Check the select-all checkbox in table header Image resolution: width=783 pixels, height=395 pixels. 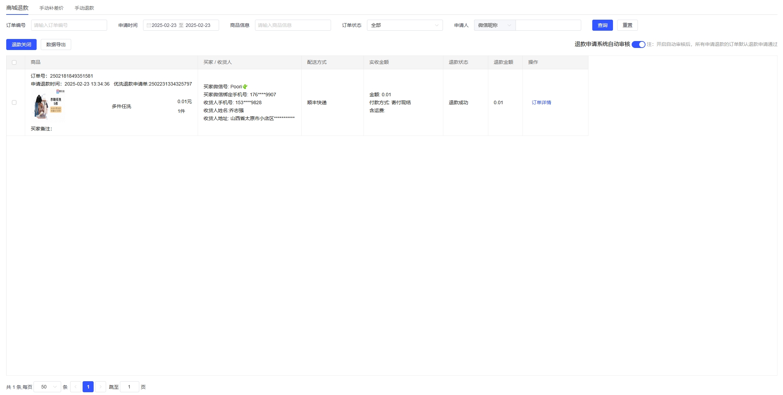click(x=14, y=62)
